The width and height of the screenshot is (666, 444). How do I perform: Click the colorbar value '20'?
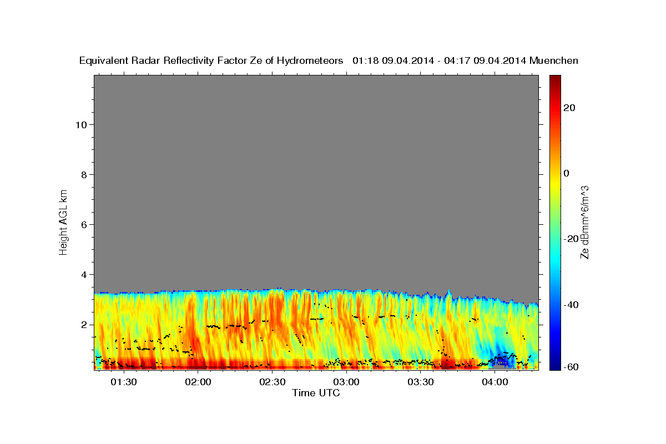pos(569,108)
